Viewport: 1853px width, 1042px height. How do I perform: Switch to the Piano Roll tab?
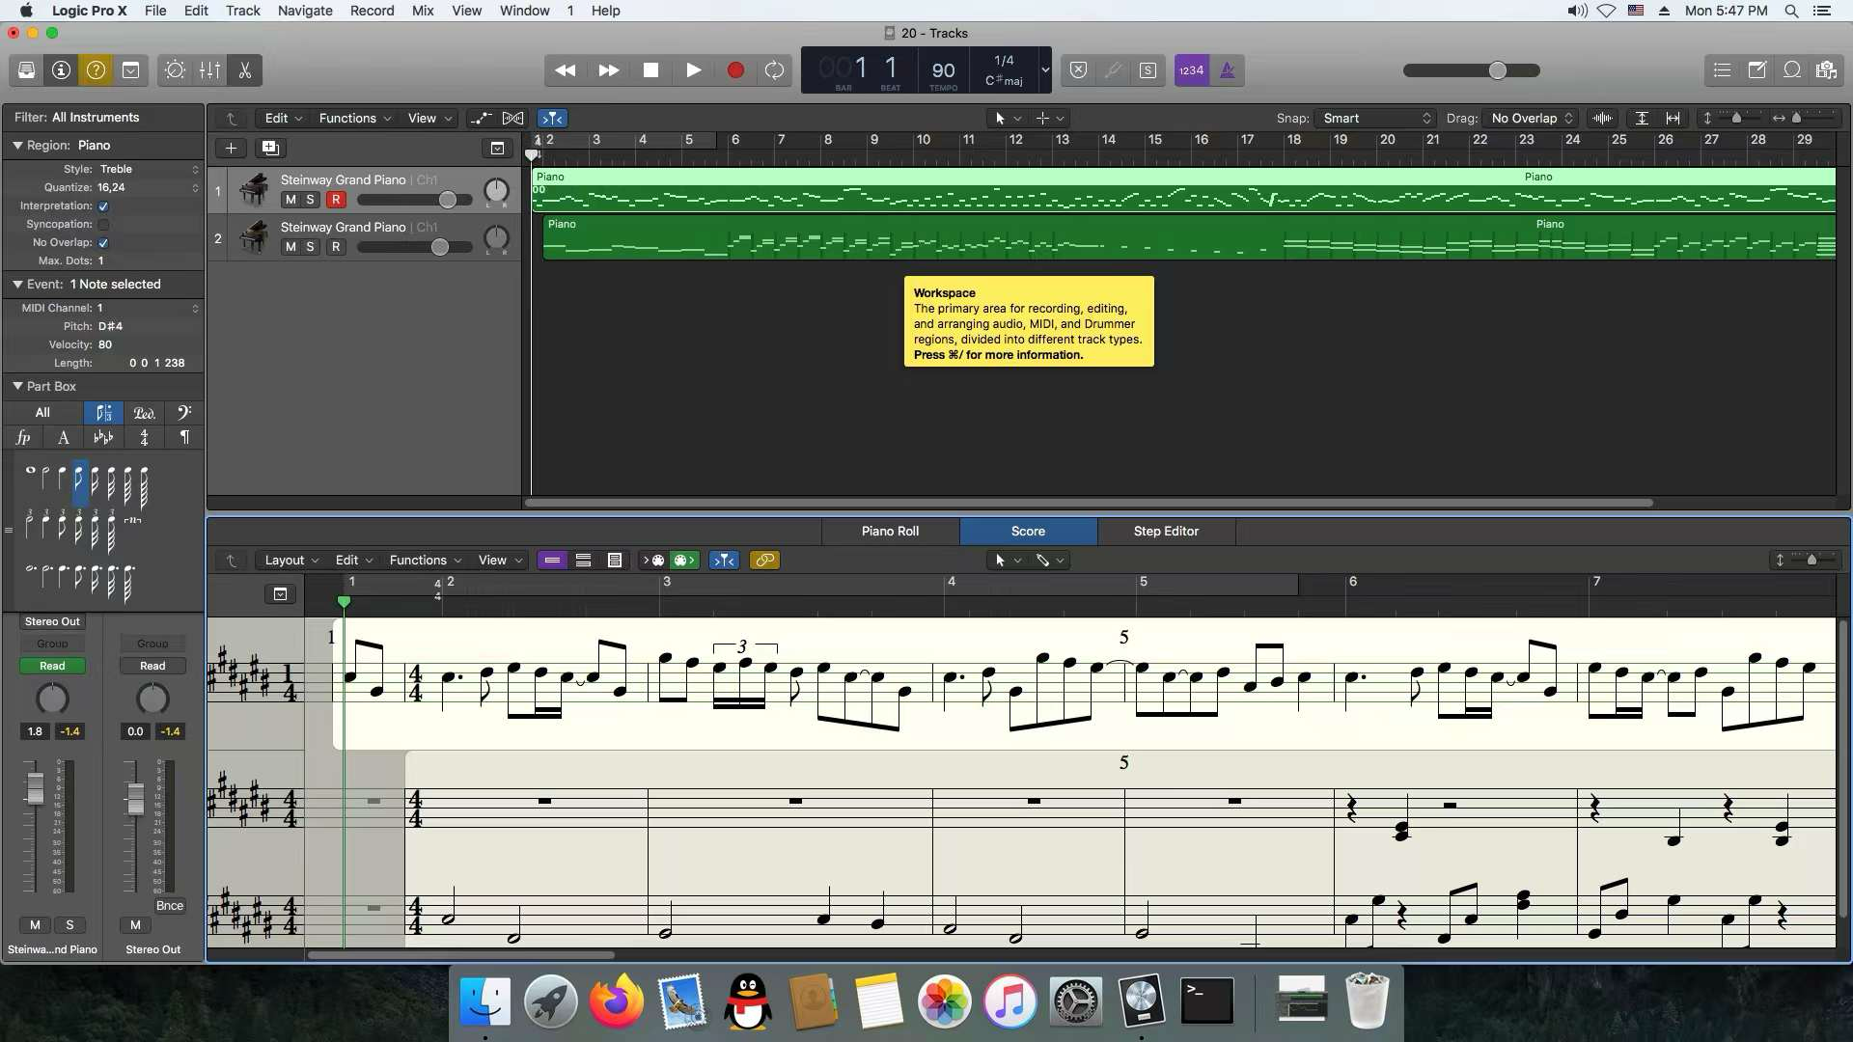pos(890,532)
